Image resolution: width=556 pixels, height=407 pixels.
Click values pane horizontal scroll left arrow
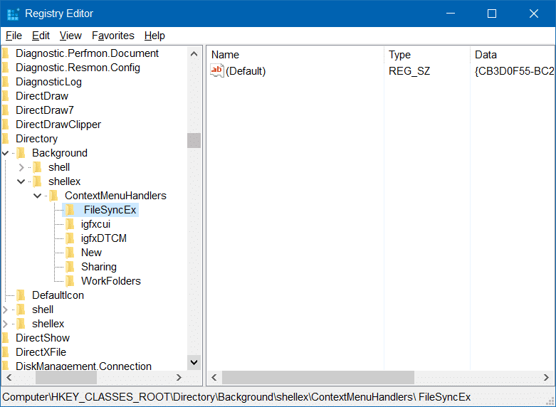click(x=214, y=378)
